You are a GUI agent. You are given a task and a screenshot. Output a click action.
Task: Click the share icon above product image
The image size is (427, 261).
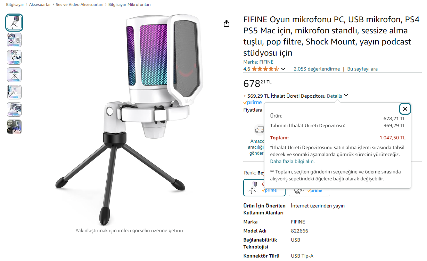click(227, 24)
